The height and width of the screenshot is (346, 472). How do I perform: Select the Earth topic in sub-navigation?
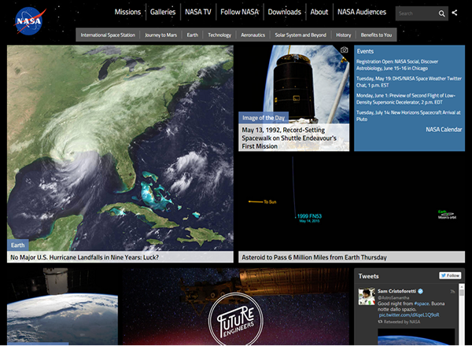(x=193, y=35)
